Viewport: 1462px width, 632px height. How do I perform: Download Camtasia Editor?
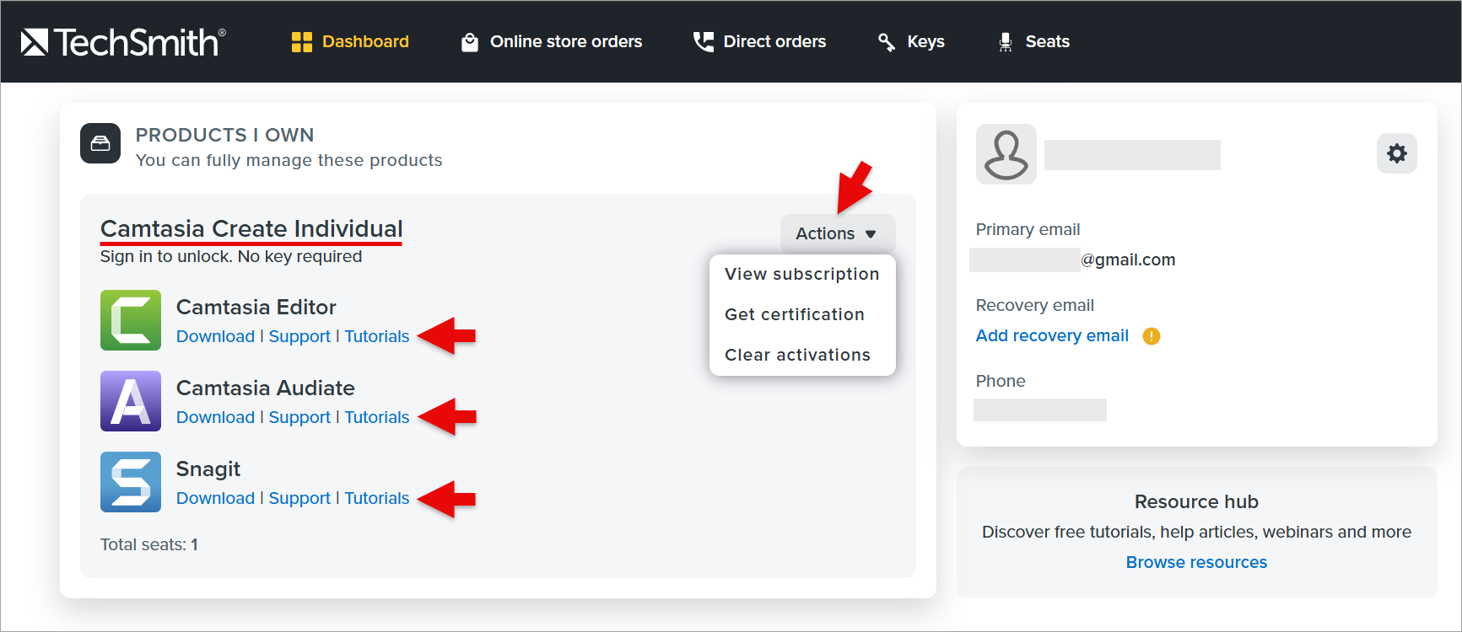click(x=215, y=336)
